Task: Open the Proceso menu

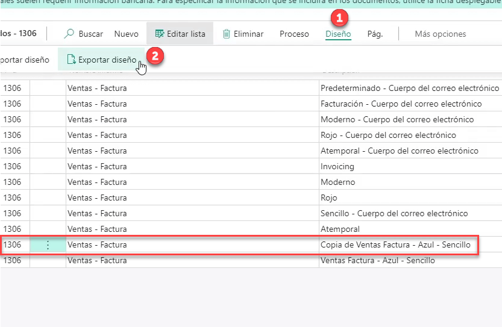Action: (x=294, y=34)
